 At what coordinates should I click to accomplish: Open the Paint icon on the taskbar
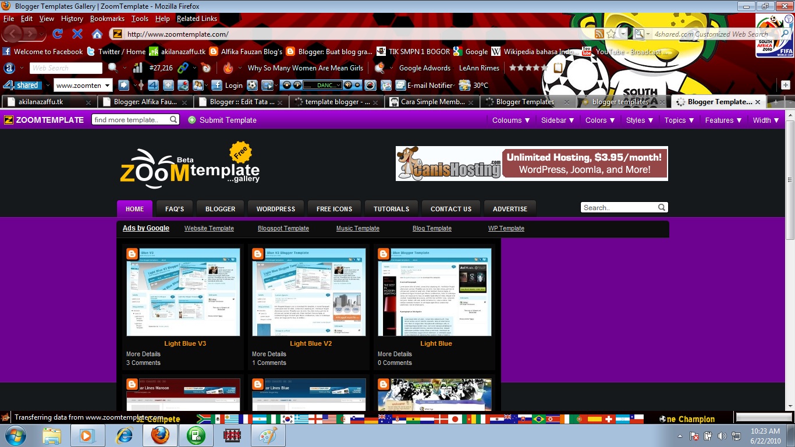tap(268, 435)
